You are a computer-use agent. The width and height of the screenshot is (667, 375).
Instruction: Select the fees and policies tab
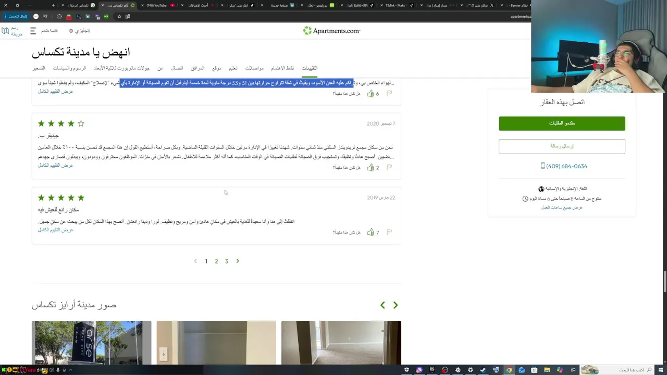69,68
